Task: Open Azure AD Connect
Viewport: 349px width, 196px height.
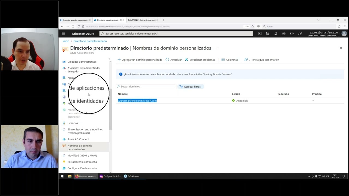Action: click(x=78, y=139)
